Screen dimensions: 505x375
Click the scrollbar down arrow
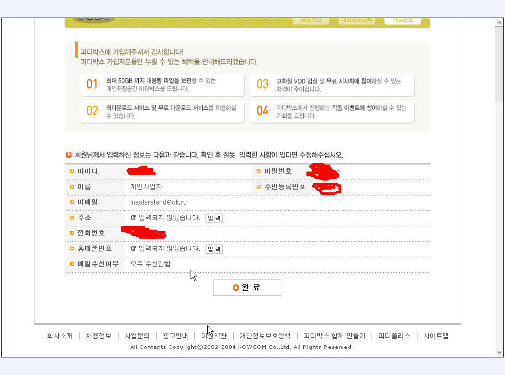click(499, 353)
